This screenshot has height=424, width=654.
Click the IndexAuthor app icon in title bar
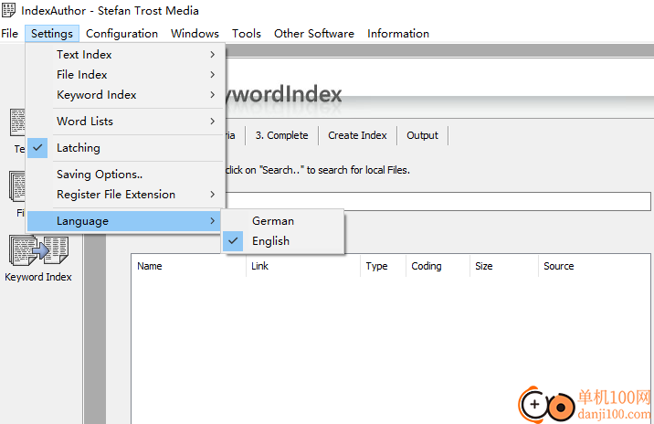click(8, 10)
